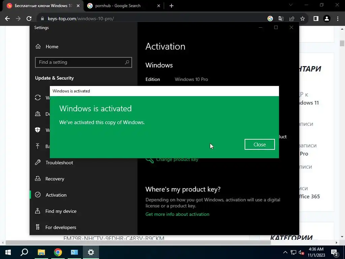The height and width of the screenshot is (259, 345).
Task: Open taskbar Search
Action: tap(24, 252)
